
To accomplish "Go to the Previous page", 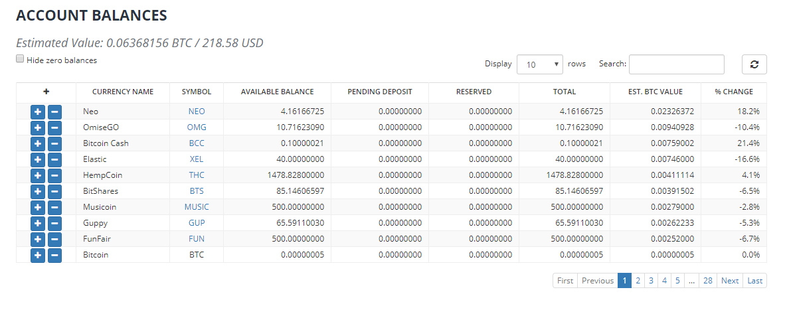I will [x=597, y=280].
